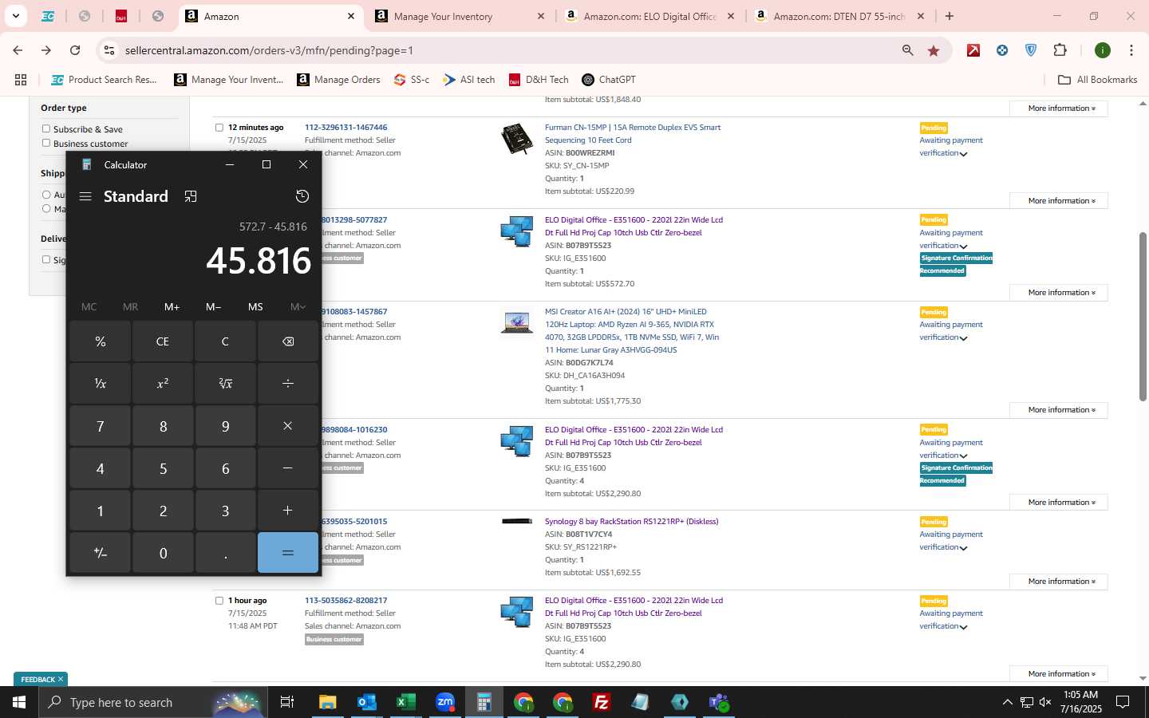Open Microsoft Teams from taskbar
Image resolution: width=1149 pixels, height=718 pixels.
tap(719, 702)
